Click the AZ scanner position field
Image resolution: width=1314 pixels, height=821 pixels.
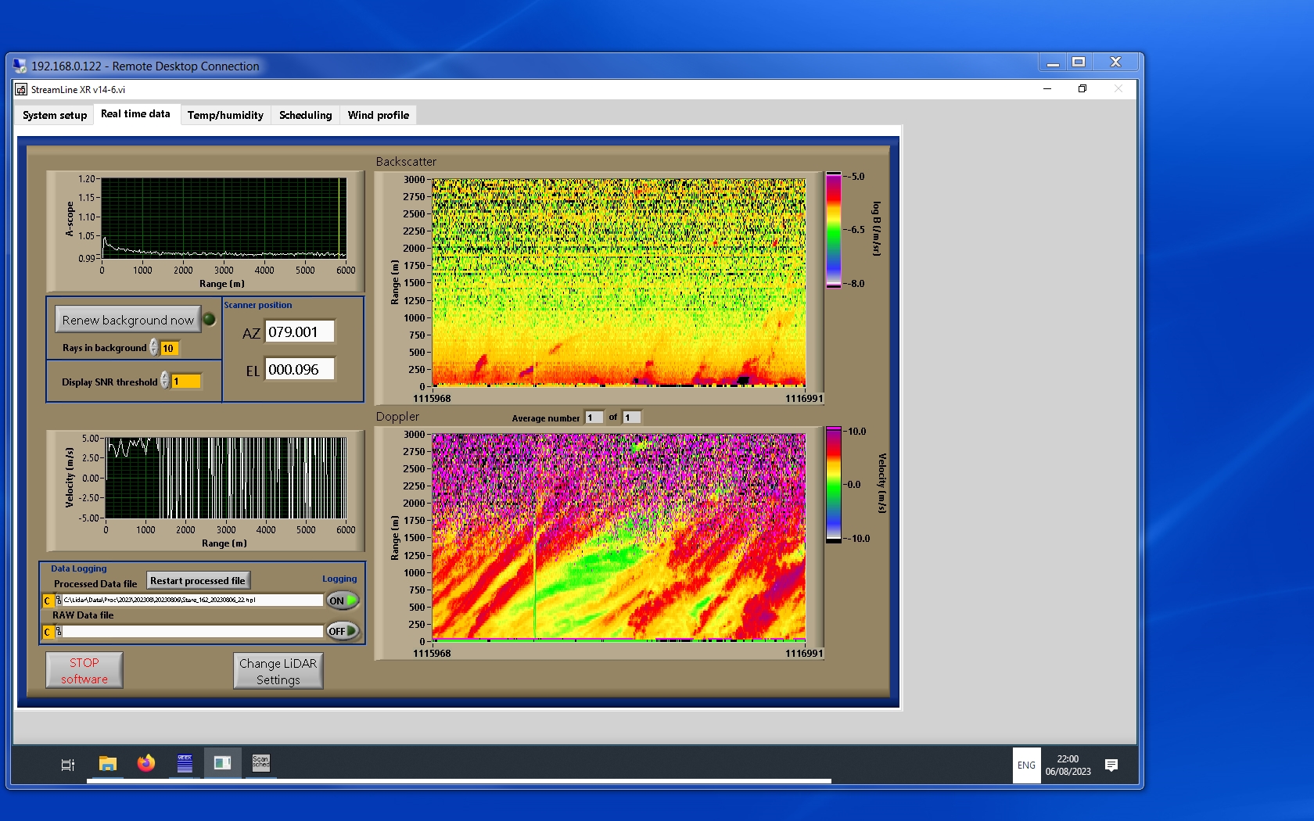(x=300, y=332)
